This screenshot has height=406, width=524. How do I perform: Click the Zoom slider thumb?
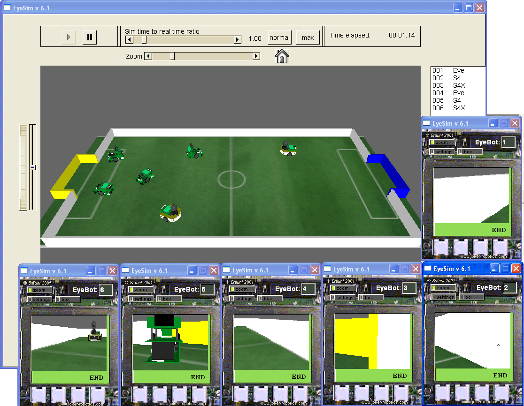click(172, 56)
